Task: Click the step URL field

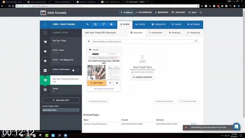Action: (x=142, y=41)
